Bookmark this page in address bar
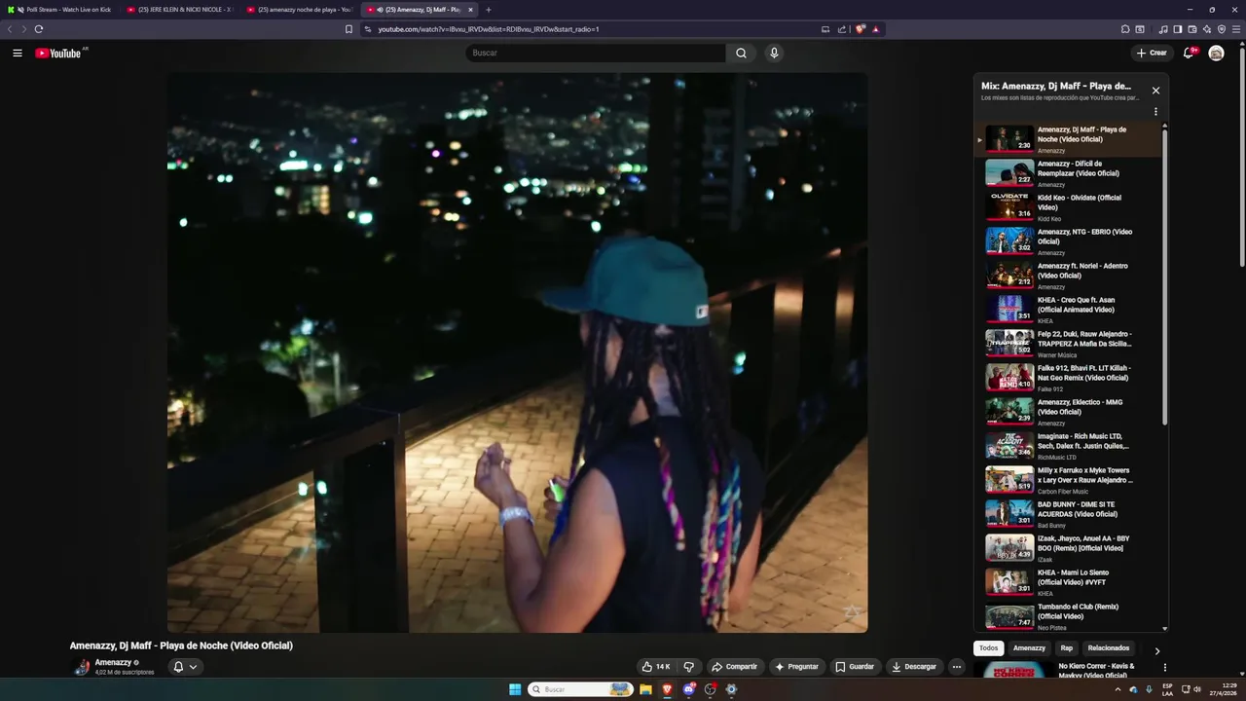Image resolution: width=1246 pixels, height=701 pixels. pos(348,29)
